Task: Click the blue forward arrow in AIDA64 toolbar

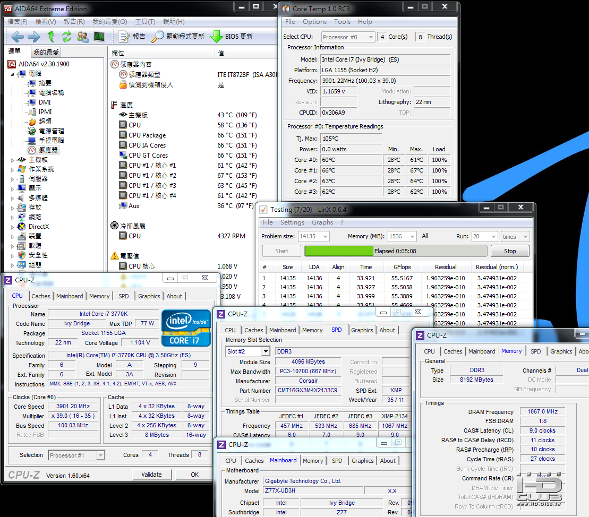Action: click(33, 37)
